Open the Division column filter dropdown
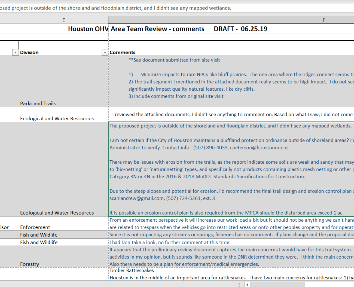354x287 pixels. click(x=105, y=53)
